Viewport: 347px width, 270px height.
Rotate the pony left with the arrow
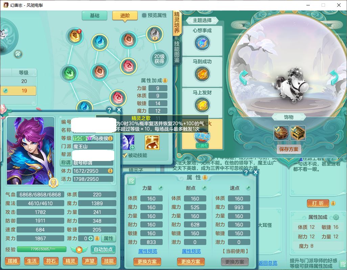tap(244, 78)
